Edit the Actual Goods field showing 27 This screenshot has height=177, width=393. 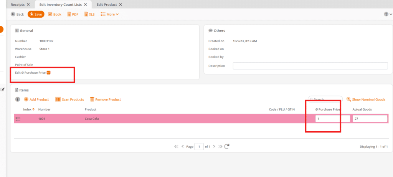pos(370,119)
